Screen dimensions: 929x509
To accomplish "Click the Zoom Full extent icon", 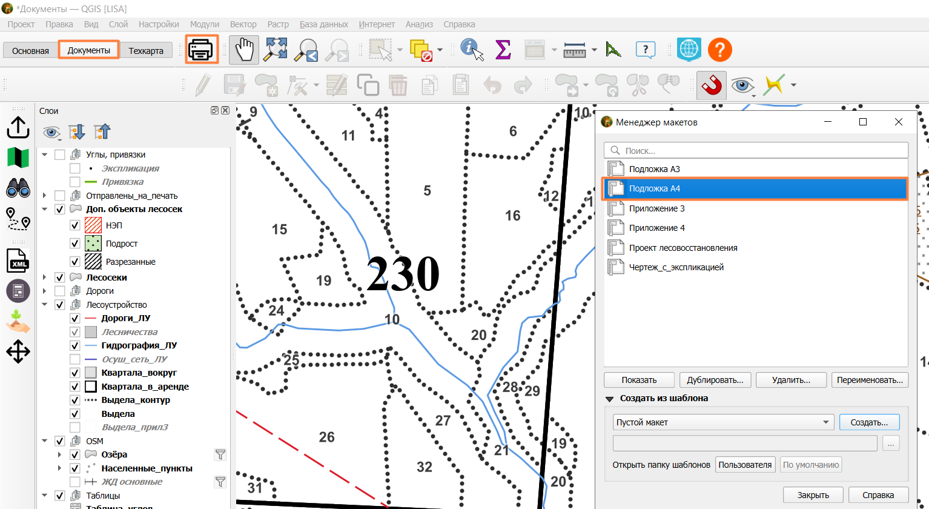I will click(x=276, y=50).
